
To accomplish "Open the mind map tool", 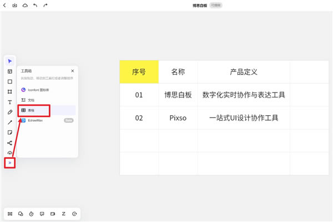I will click(x=9, y=143).
